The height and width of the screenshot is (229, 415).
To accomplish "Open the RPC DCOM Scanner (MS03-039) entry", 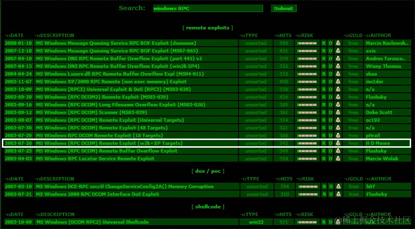I will click(91, 112).
